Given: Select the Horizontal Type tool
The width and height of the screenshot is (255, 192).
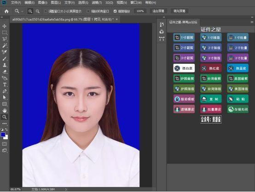Looking at the screenshot, I should click(5, 85).
